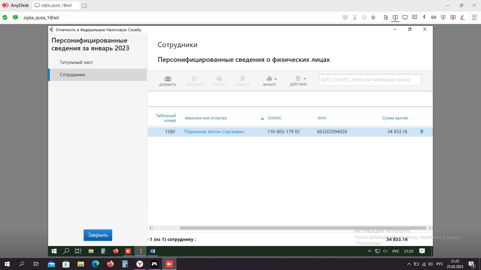481x270 pixels.
Task: Click horizontal scrollbar right arrow
Action: (x=430, y=228)
